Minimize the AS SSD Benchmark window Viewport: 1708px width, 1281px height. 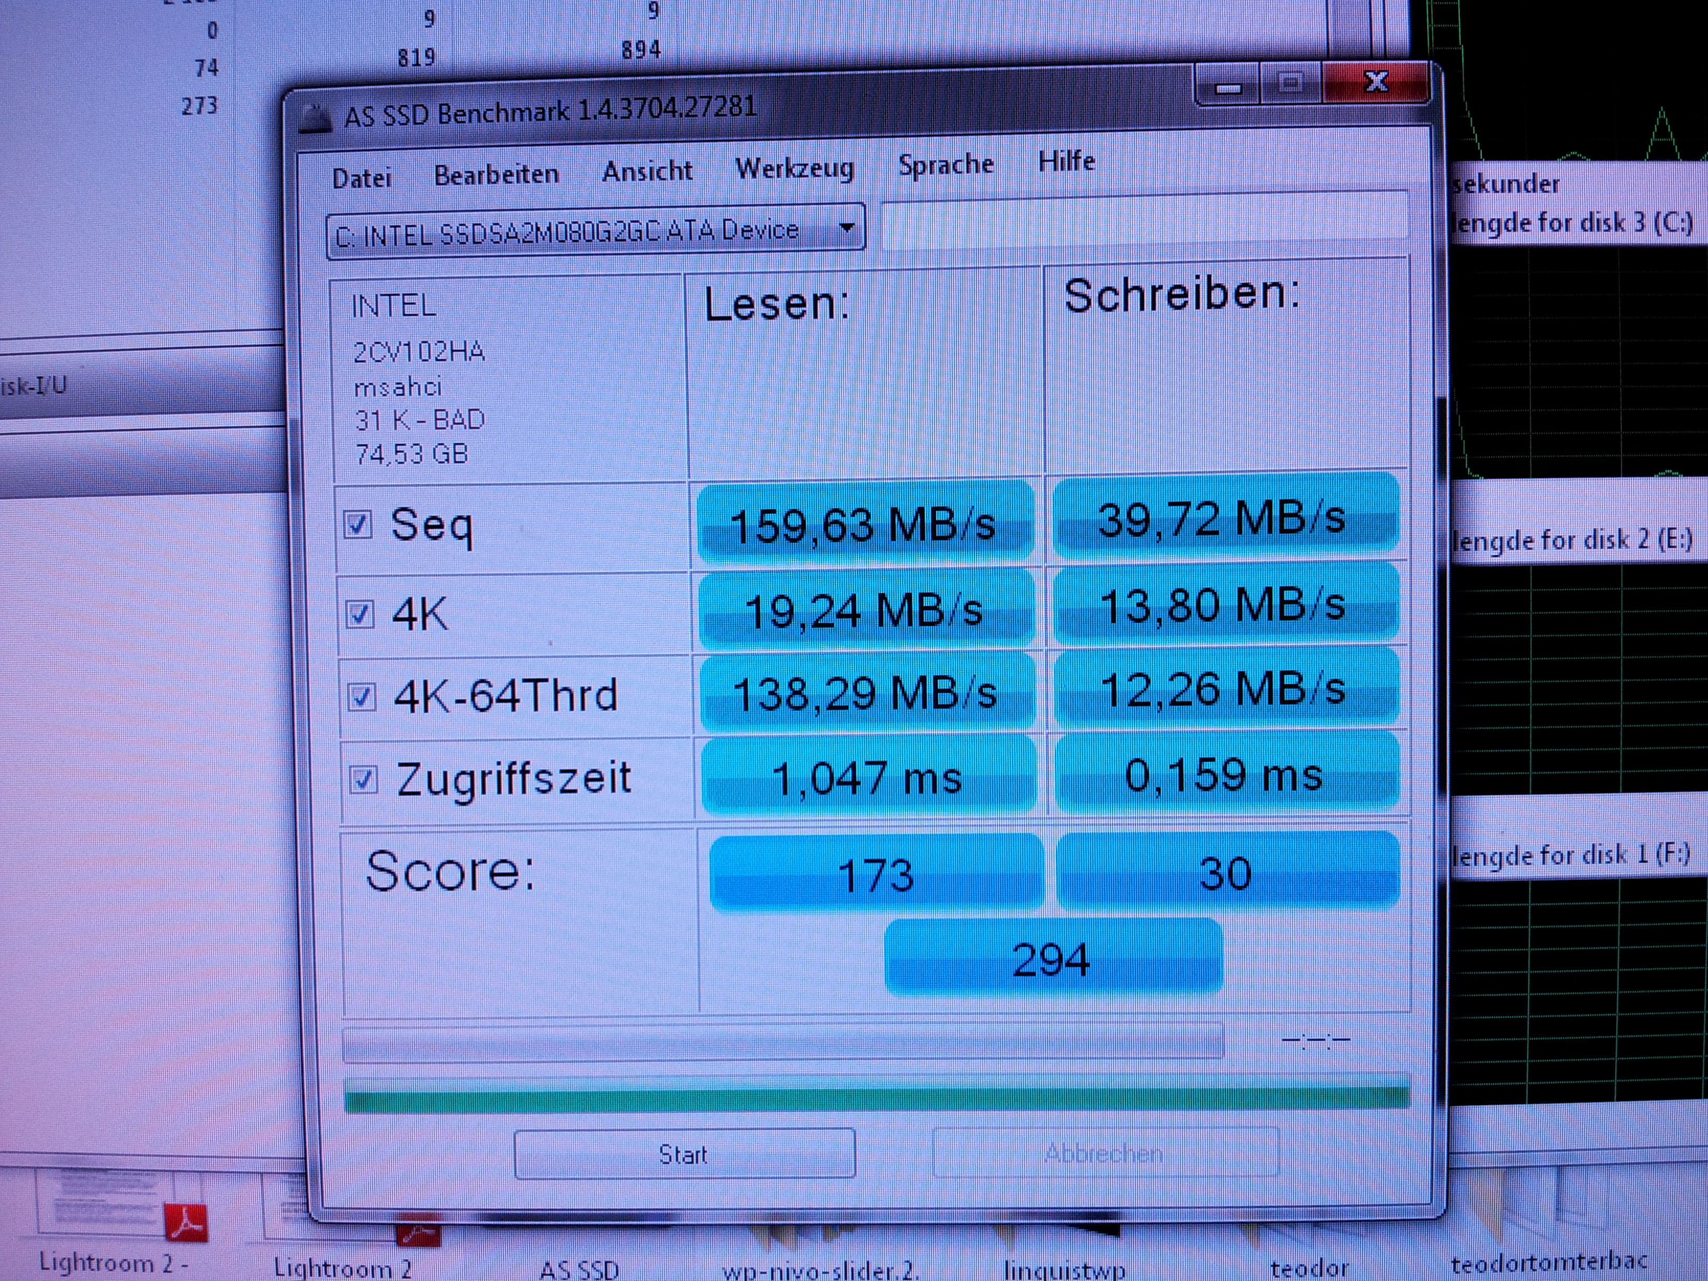click(x=1229, y=86)
